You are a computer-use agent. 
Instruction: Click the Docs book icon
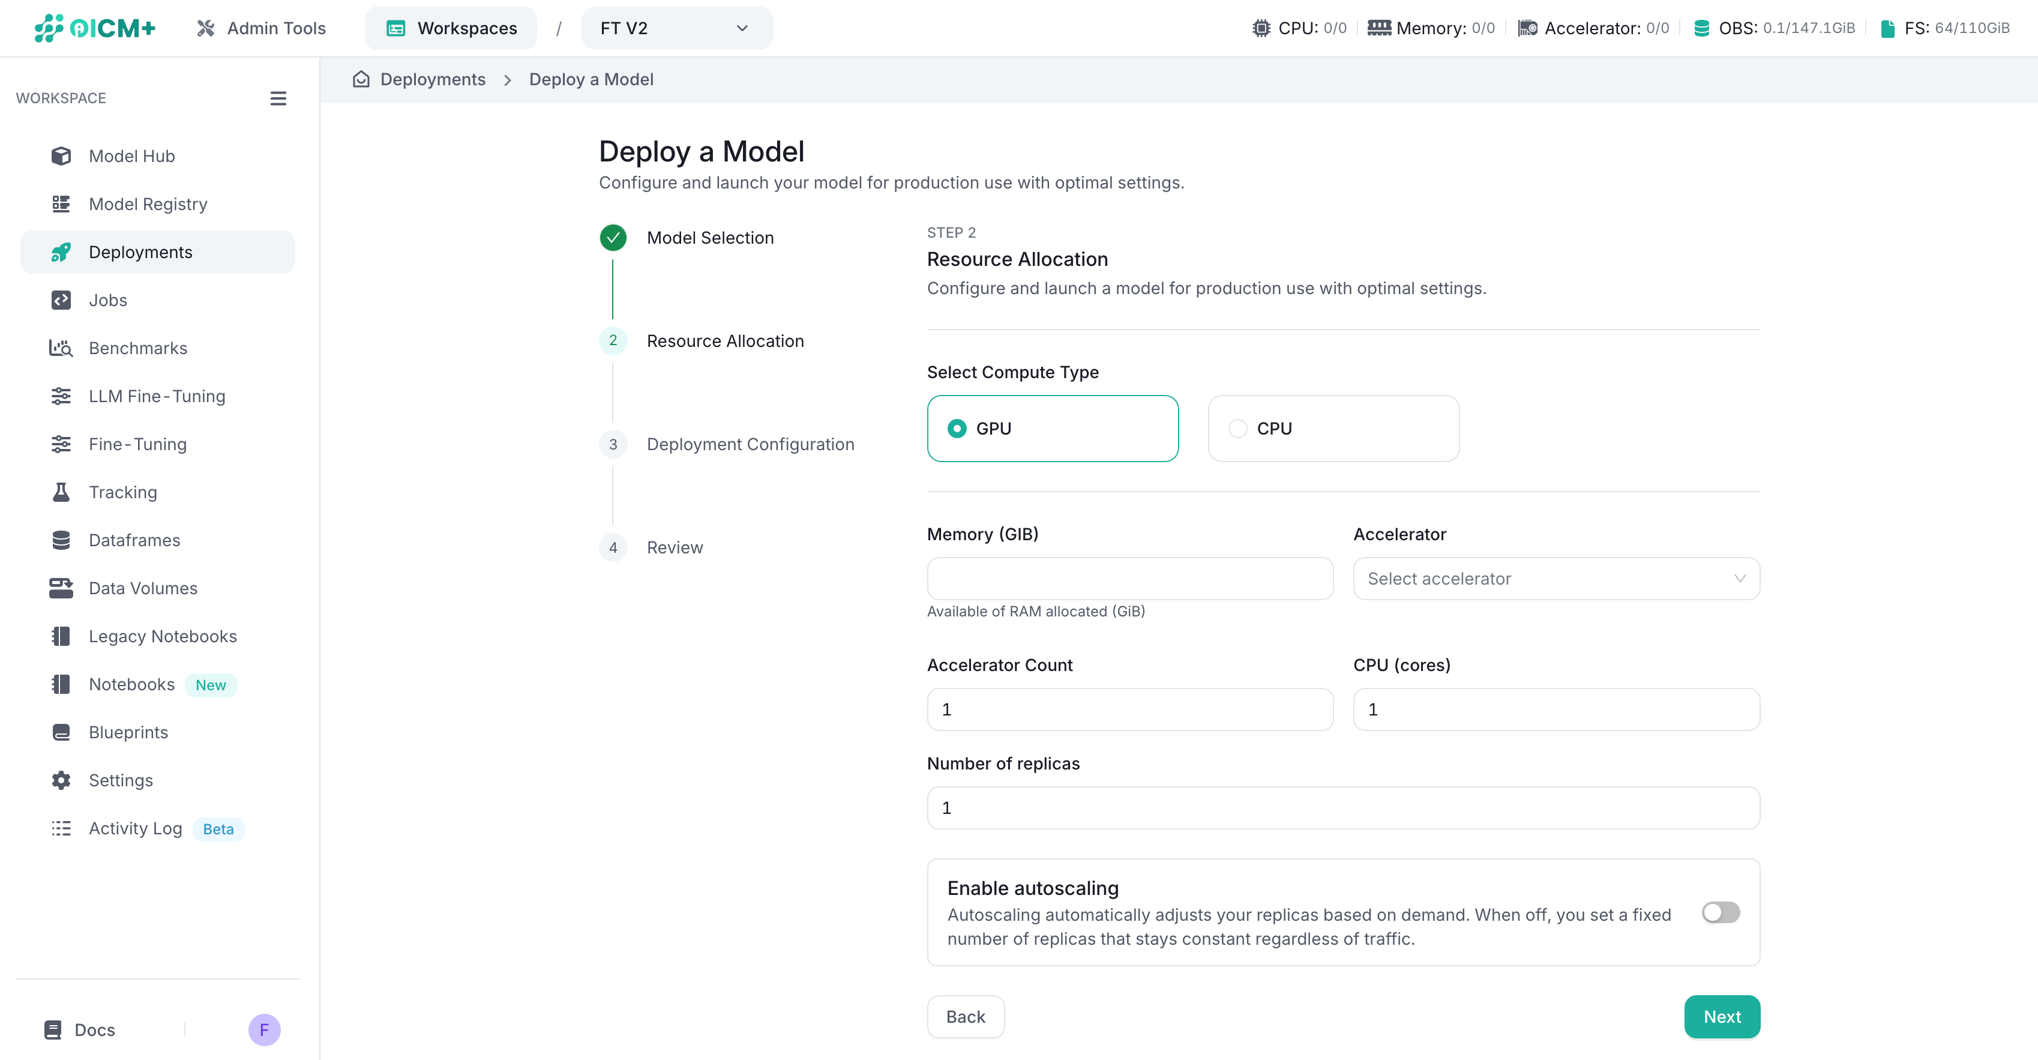[x=53, y=1030]
